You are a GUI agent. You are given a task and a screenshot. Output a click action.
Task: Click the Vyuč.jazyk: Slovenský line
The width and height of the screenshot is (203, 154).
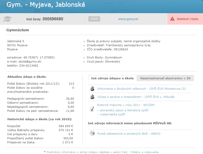[x=103, y=61]
